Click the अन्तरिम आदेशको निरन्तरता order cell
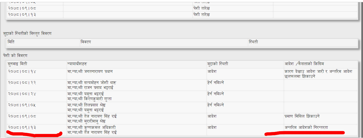Screen dimensions: 363x138 pos(306,128)
